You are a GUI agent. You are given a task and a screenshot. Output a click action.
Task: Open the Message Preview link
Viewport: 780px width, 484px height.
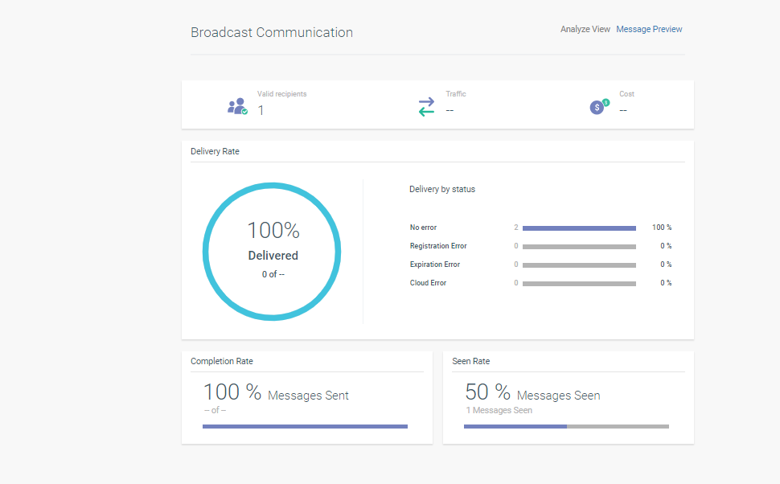649,30
